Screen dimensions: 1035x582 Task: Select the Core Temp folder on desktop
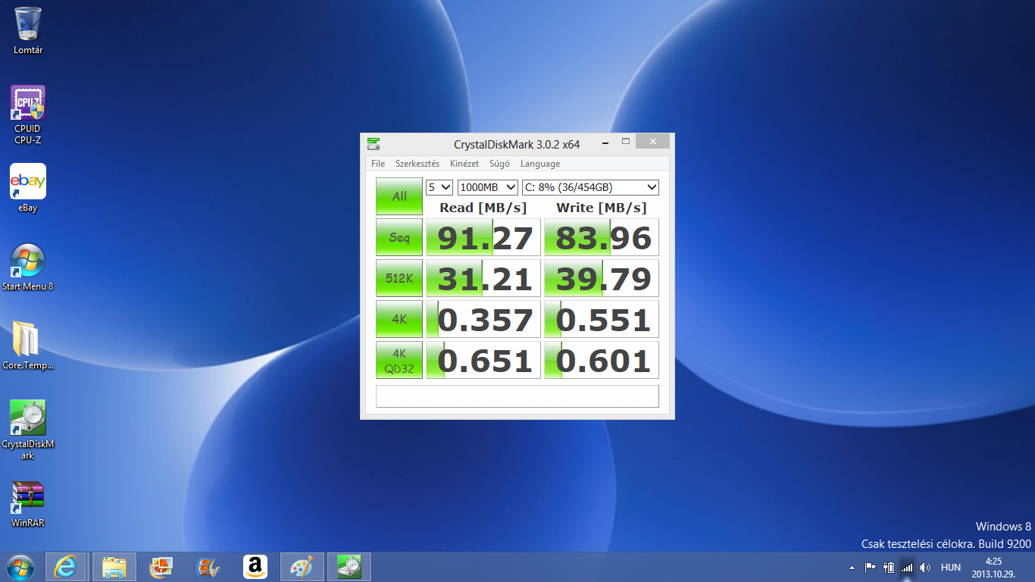point(28,339)
